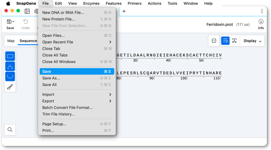
Task: Open the settings gear icon
Action: 36,11
